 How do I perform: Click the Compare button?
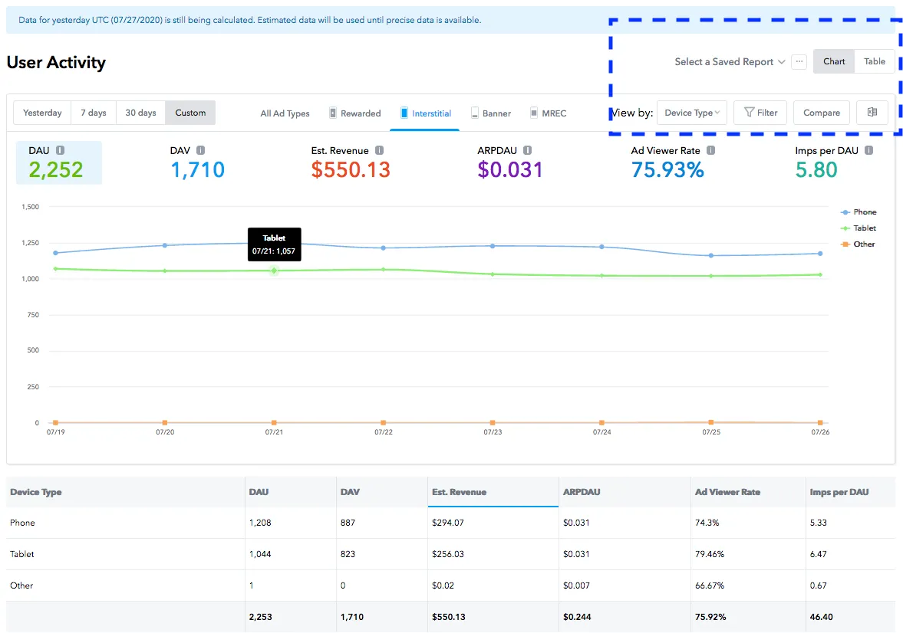tap(821, 112)
